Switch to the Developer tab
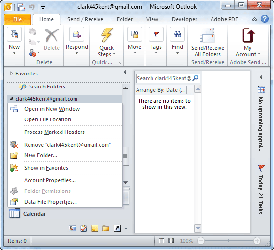 pyautogui.click(x=184, y=19)
